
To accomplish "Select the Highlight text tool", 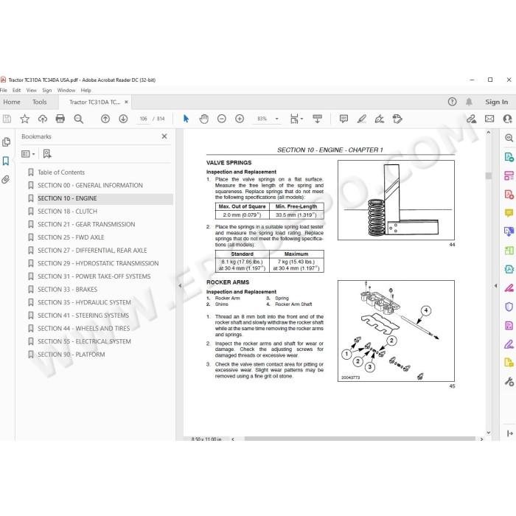I will click(362, 119).
